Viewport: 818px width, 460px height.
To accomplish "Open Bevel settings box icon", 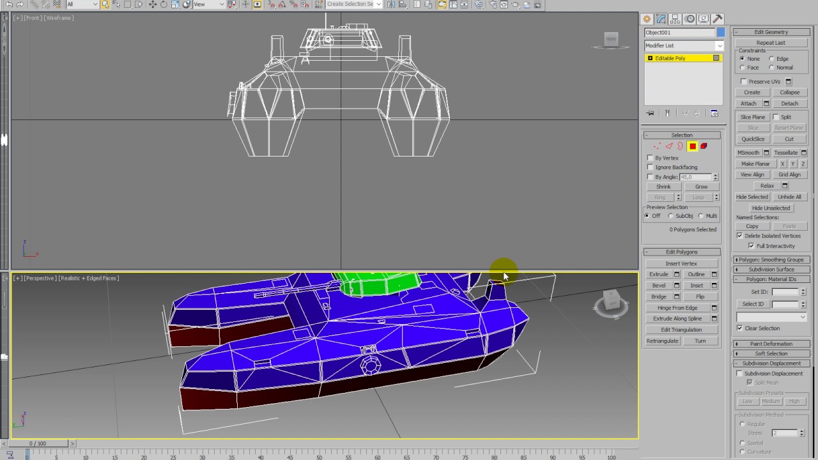I will [x=676, y=286].
